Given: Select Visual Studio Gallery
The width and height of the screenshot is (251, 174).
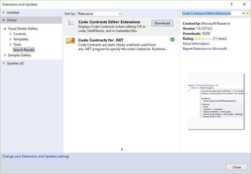Looking at the screenshot, I should pos(23,28).
